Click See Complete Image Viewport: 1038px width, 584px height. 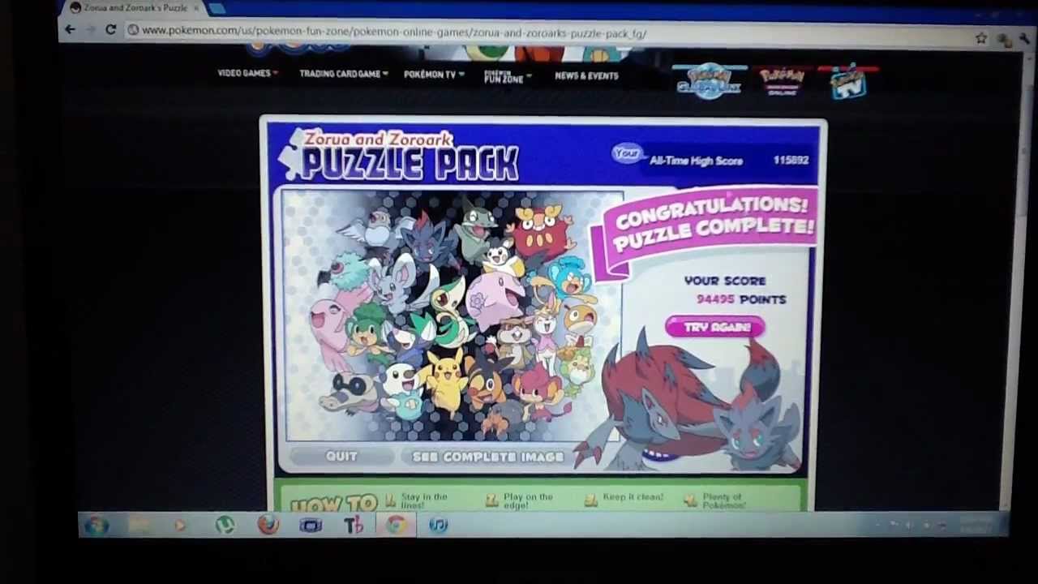point(487,457)
